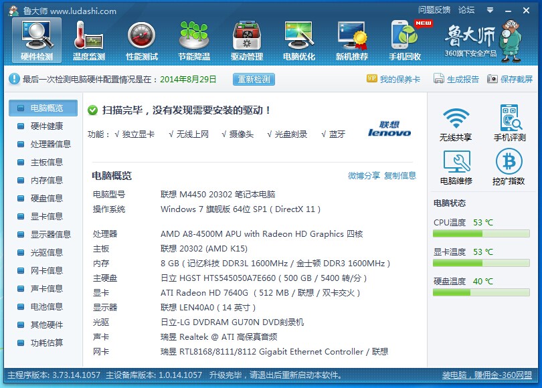The height and width of the screenshot is (388, 542).
Task: Click the 独立显卡 feature label
Action: tap(139, 134)
